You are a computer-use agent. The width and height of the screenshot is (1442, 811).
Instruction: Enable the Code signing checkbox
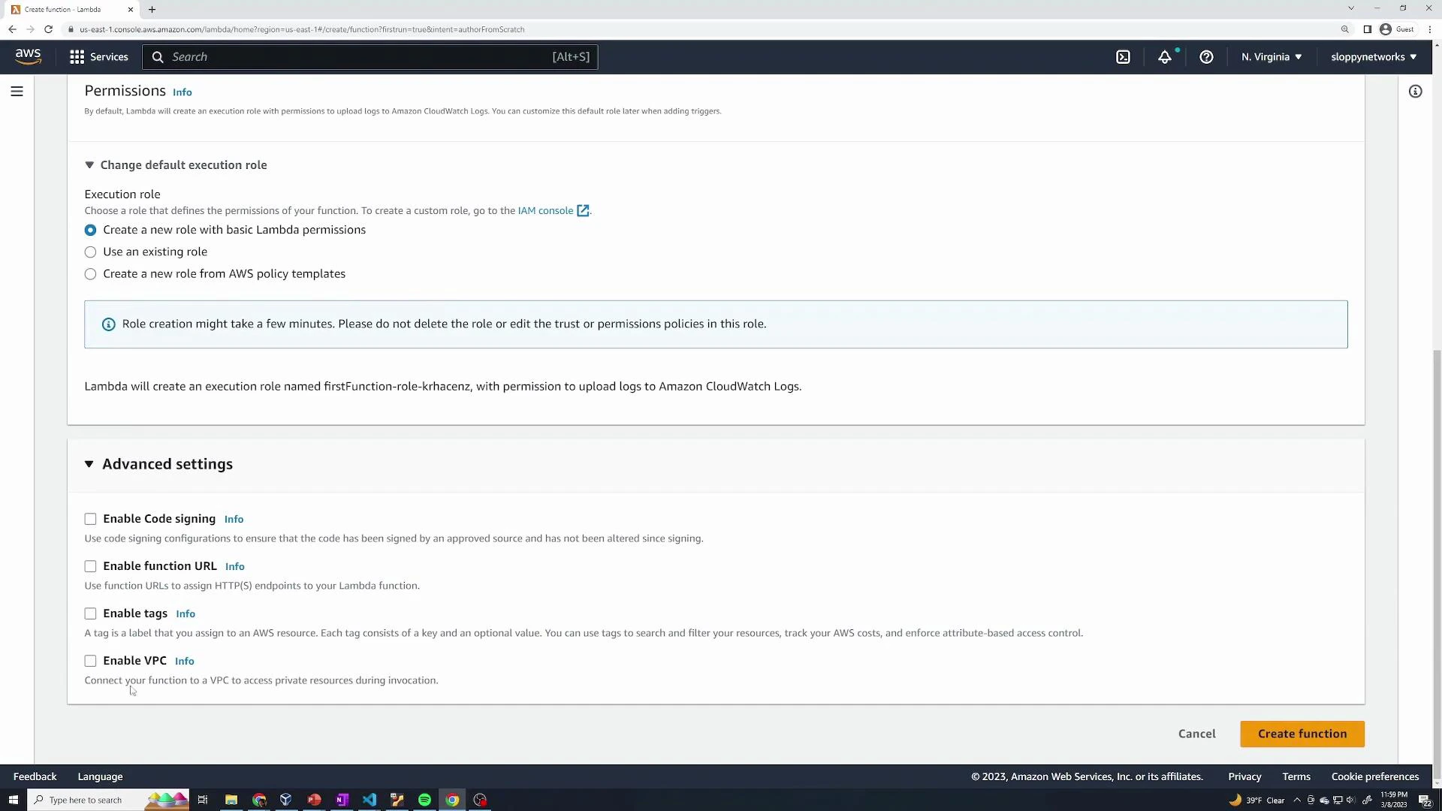coord(90,518)
